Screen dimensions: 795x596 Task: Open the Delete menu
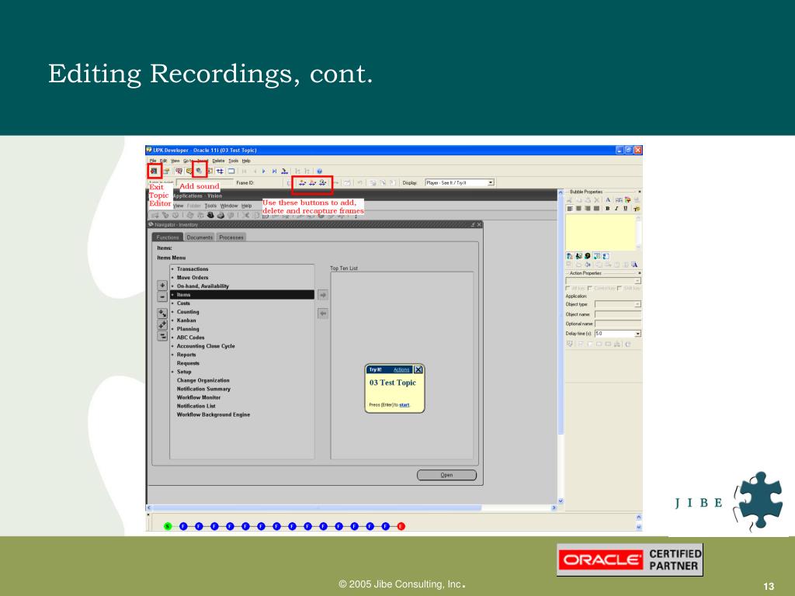(x=218, y=161)
